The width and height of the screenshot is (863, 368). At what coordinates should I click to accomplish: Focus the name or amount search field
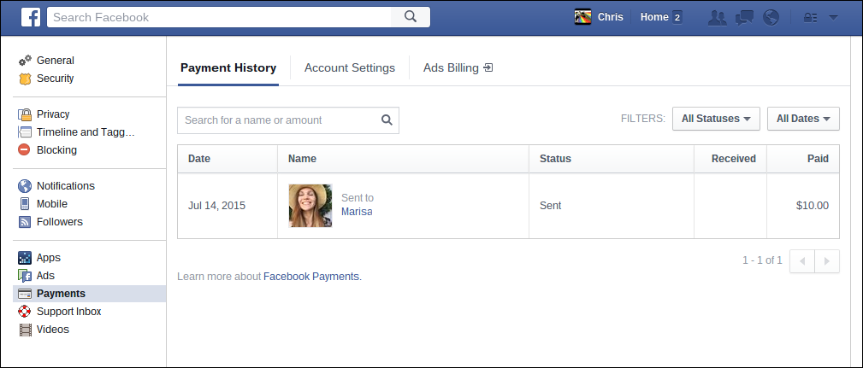coord(288,120)
